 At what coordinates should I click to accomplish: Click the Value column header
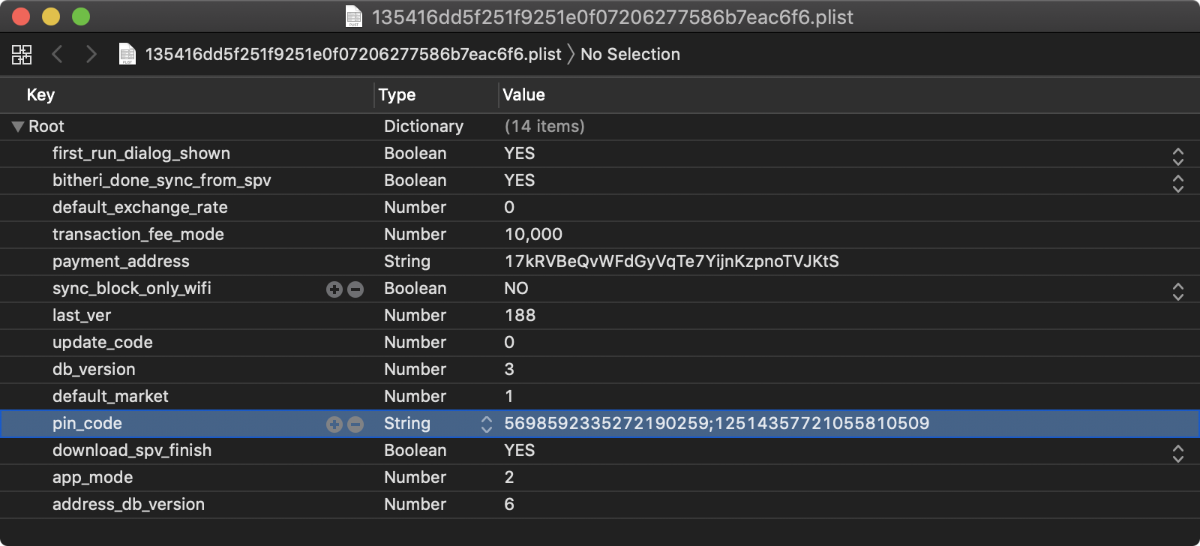click(523, 95)
